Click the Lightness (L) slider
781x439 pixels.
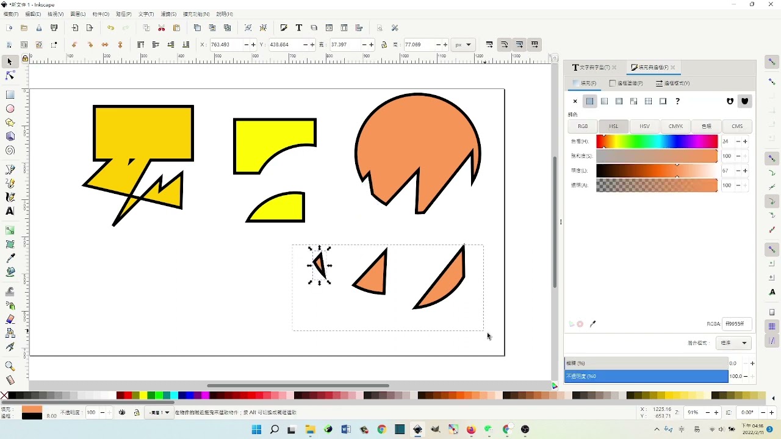pyautogui.click(x=657, y=171)
